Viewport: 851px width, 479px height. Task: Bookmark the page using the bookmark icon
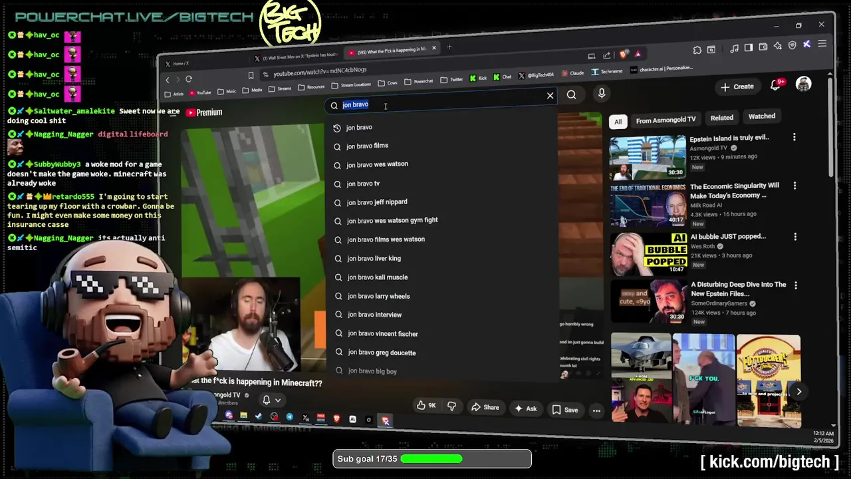tap(251, 75)
